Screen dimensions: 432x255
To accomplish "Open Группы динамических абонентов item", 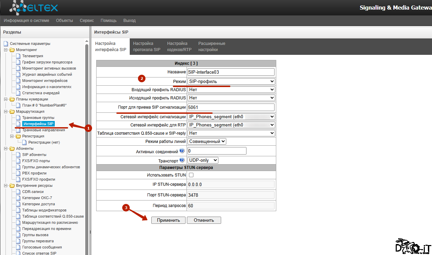I will coord(51,167).
